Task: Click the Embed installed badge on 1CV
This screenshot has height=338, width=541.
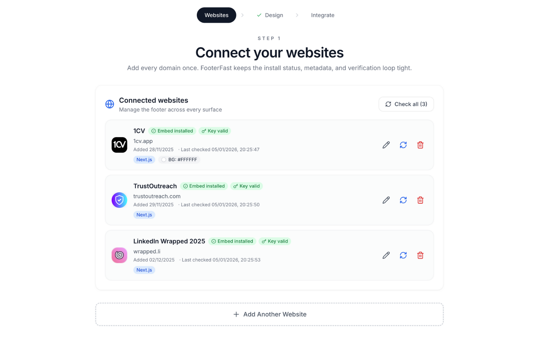Action: [172, 131]
